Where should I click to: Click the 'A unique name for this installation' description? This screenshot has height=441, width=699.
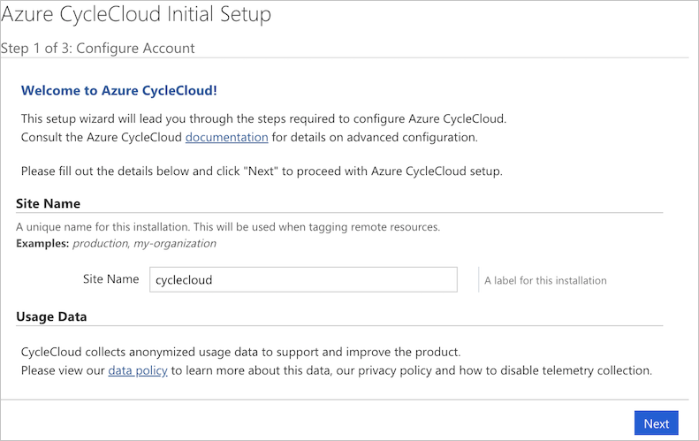(228, 227)
